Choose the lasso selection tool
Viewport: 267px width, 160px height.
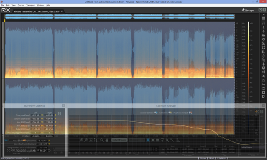[162, 140]
